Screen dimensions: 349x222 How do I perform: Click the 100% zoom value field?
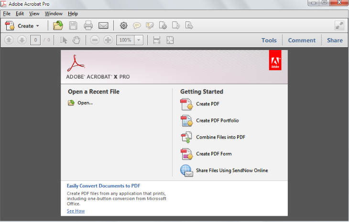125,40
